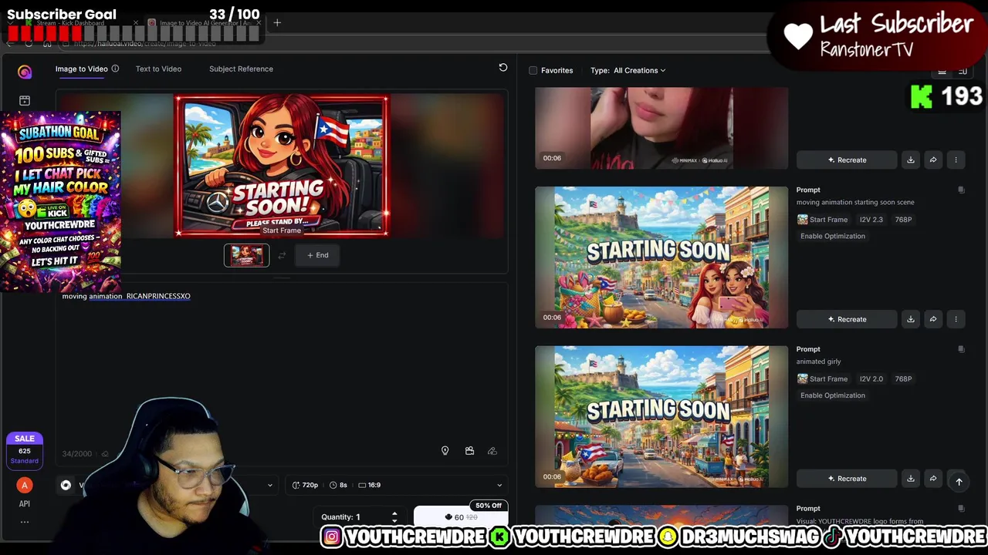This screenshot has height=555, width=988.
Task: Open the camera movement icon under prompt
Action: (x=469, y=451)
